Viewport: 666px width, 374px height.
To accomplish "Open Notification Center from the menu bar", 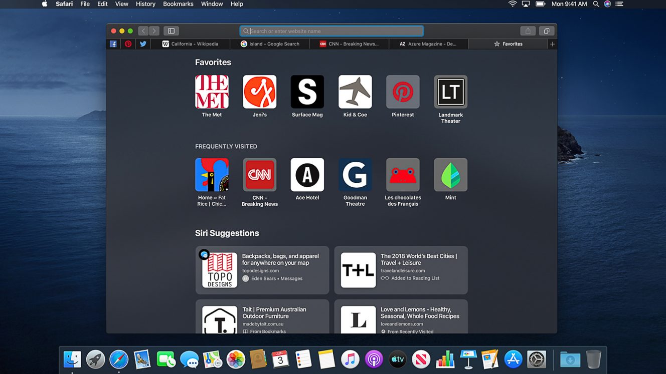I will (619, 4).
